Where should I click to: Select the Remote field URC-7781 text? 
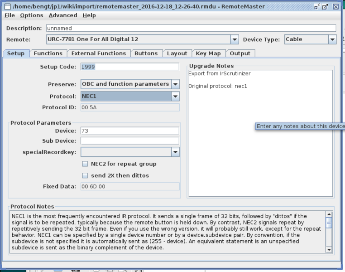[93, 39]
